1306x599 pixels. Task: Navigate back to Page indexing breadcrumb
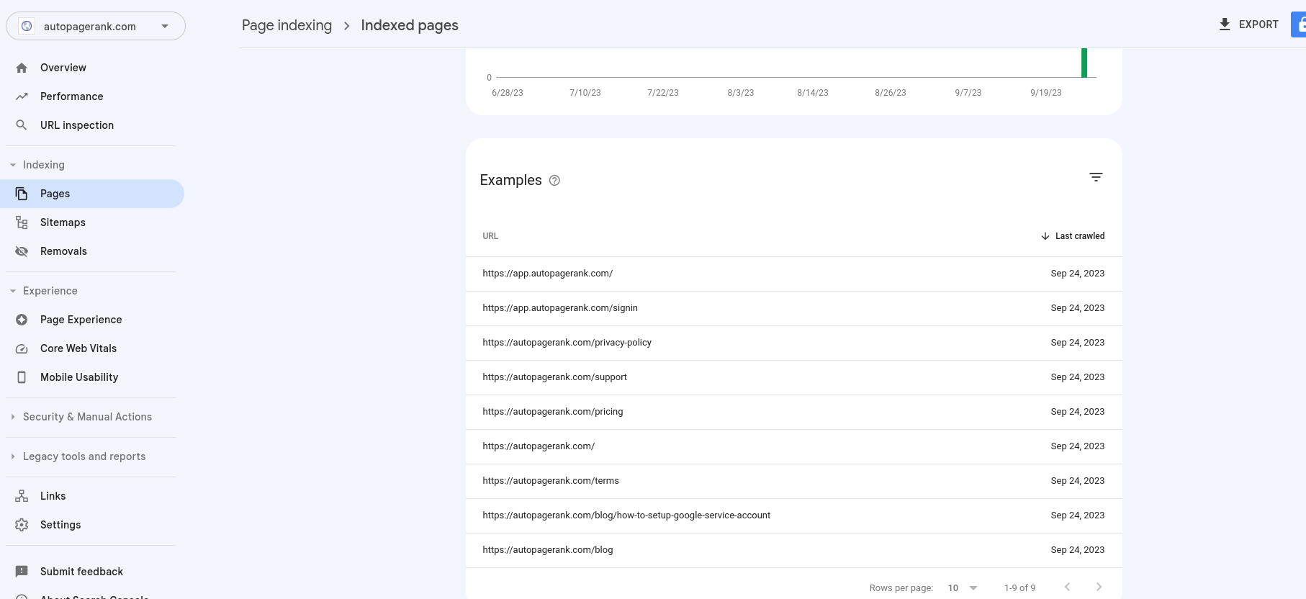point(287,25)
